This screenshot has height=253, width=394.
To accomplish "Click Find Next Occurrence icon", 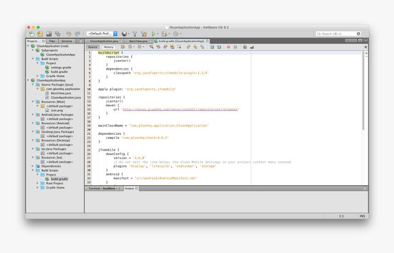I will 165,47.
